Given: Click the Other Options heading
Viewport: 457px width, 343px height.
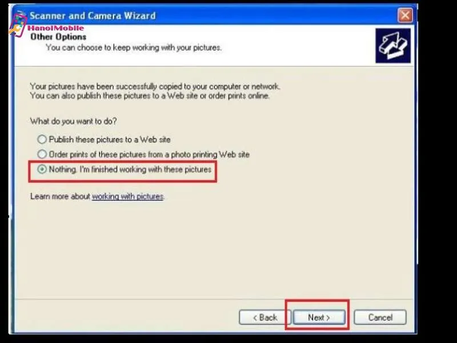Looking at the screenshot, I should tap(58, 37).
